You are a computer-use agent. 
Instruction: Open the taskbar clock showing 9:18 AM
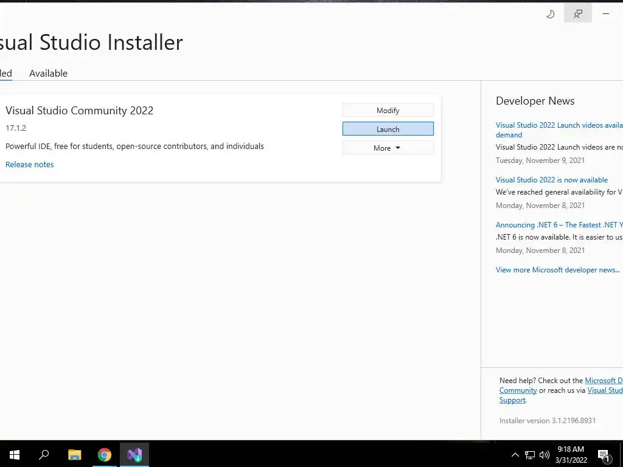click(x=571, y=455)
